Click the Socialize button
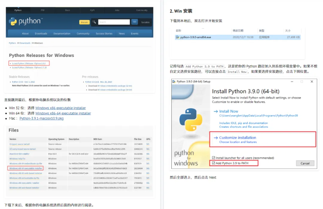323x209 pixels. coord(145,22)
